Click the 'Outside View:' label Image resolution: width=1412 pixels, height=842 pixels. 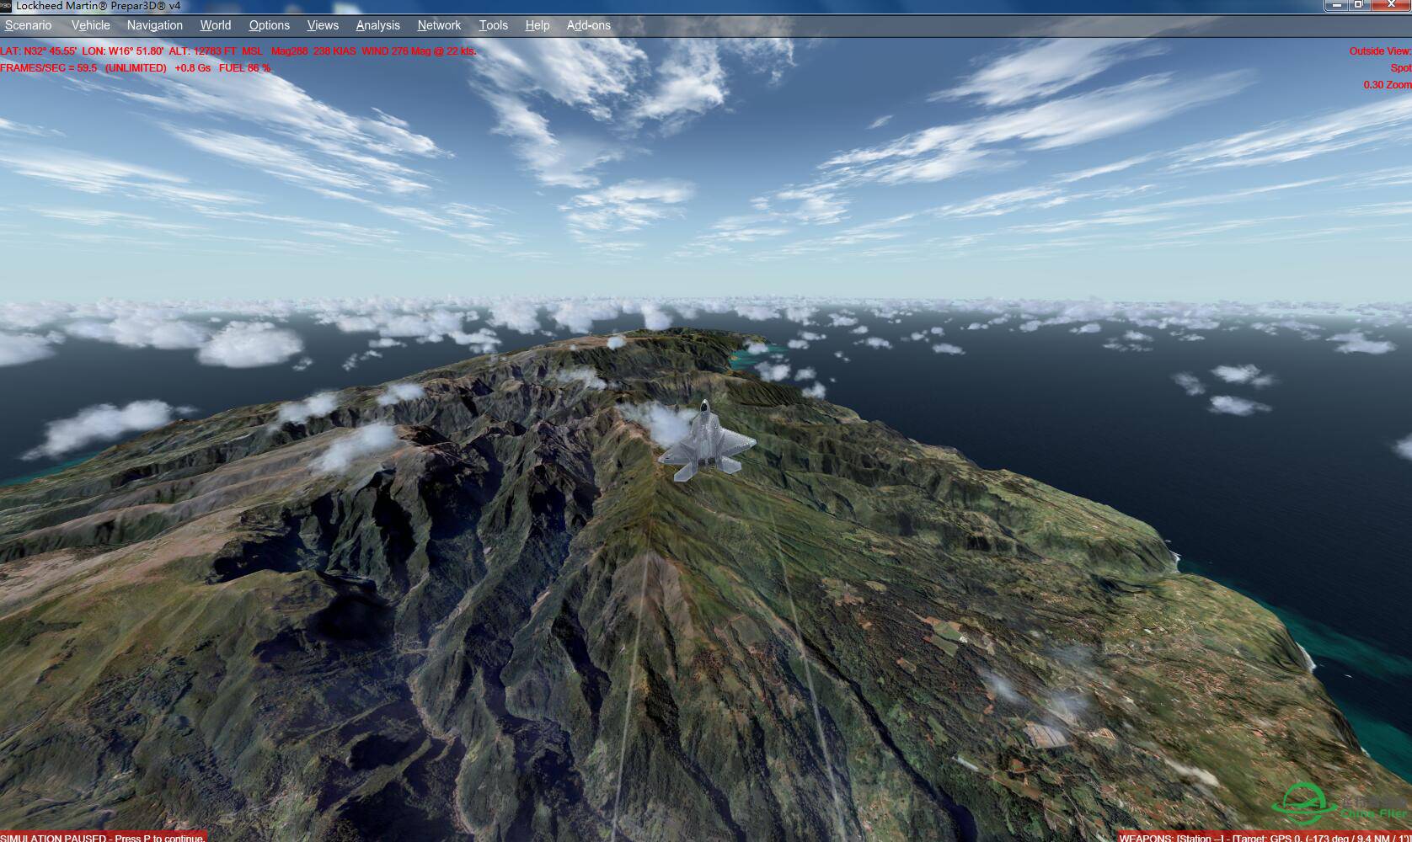[x=1380, y=51]
